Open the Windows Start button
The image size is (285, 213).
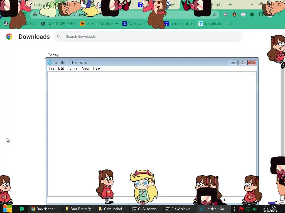tap(7, 209)
